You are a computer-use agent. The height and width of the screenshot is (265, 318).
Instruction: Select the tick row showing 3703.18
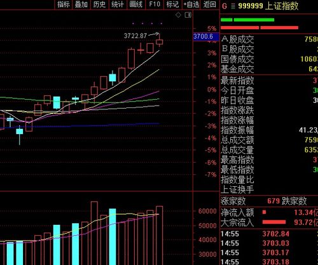(x=269, y=262)
